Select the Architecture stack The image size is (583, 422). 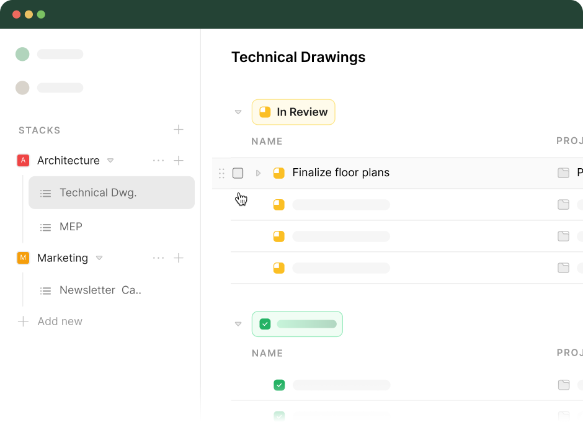click(68, 160)
